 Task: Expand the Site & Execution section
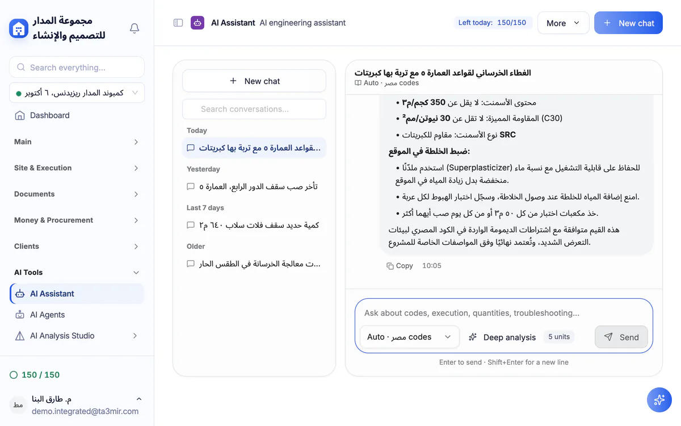tap(77, 168)
